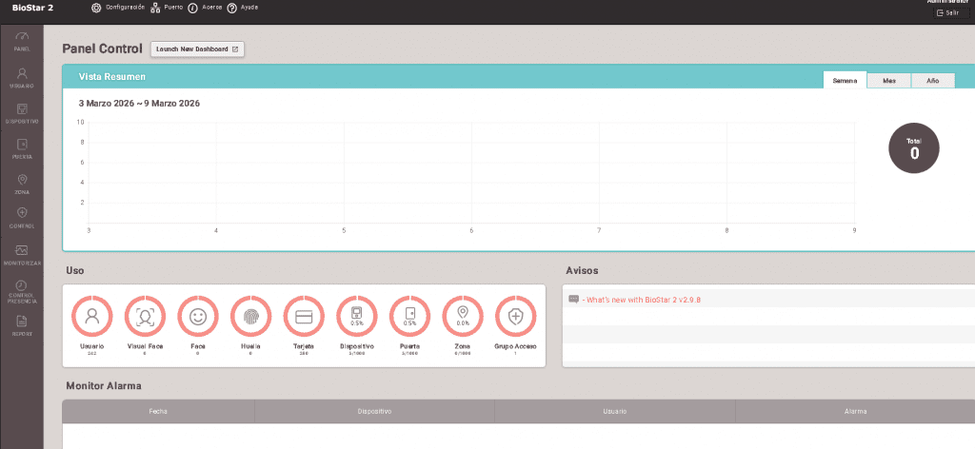
Task: Open the What's new with BioStar 2 notice
Action: click(644, 300)
